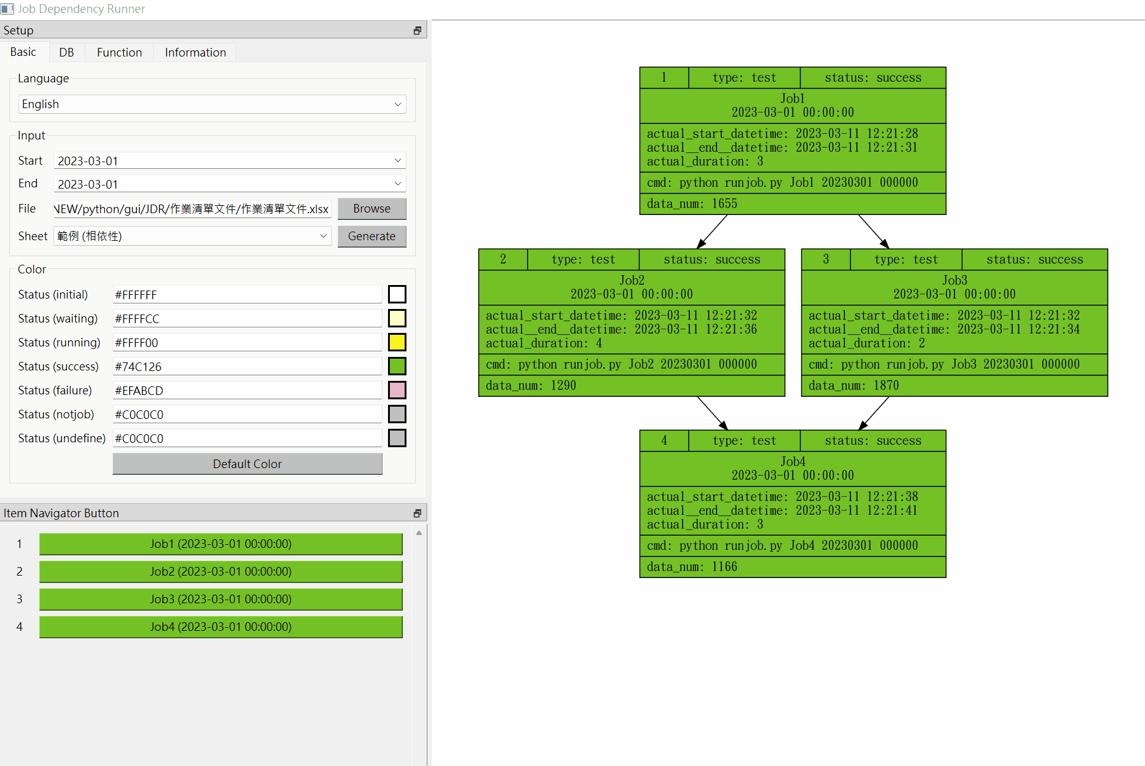Click the navigator panel scrollbar up arrow
The image size is (1145, 766).
coord(419,533)
